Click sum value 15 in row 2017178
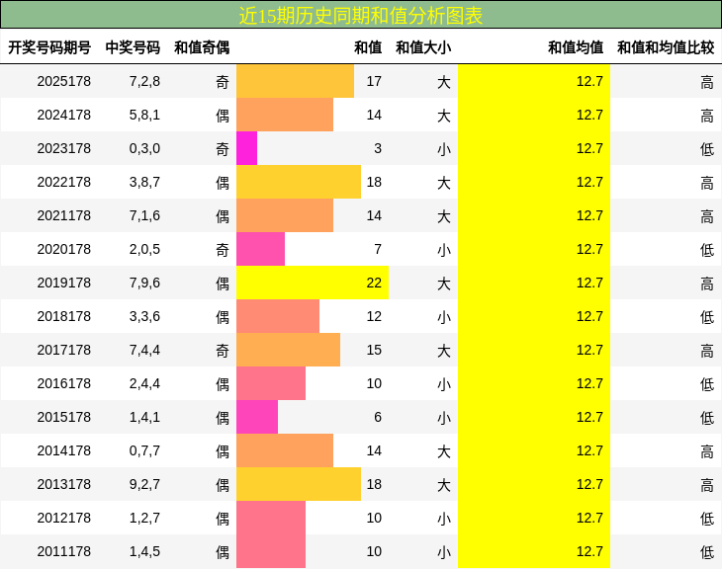 pyautogui.click(x=374, y=350)
